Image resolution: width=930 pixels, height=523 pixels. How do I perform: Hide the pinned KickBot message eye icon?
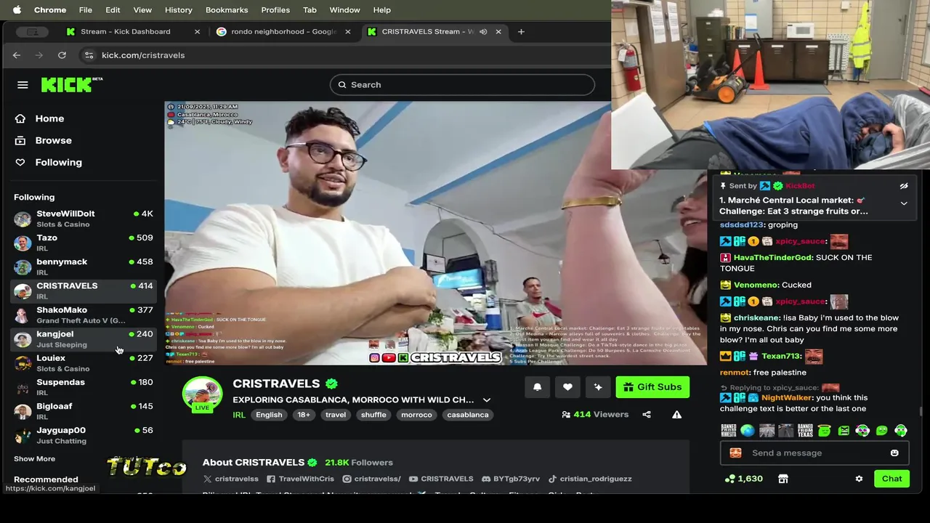coord(904,187)
